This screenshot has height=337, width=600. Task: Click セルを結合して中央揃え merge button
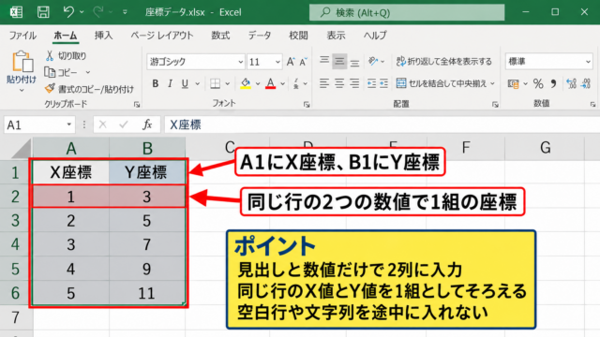[442, 83]
